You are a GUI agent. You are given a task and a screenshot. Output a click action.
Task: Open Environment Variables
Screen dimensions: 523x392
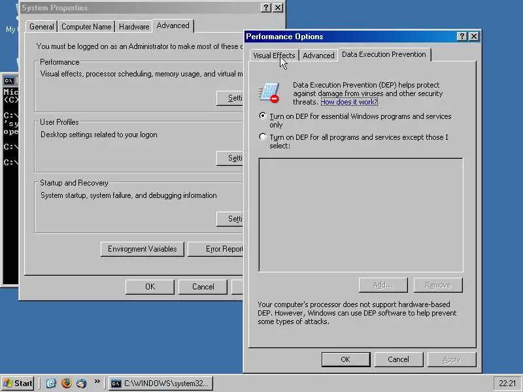(x=142, y=249)
